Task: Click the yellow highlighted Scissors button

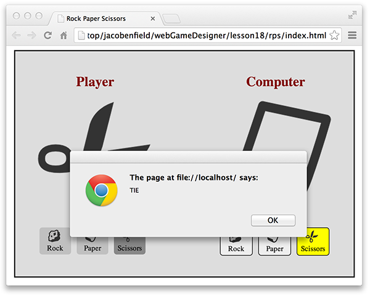Action: coord(313,241)
